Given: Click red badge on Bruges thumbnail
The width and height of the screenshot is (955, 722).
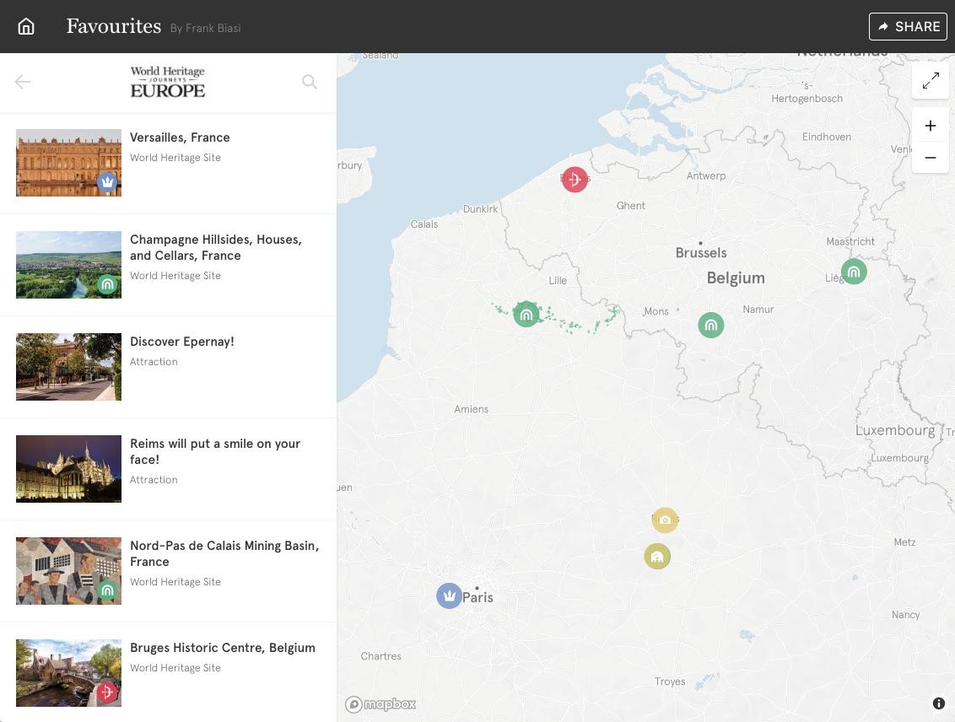Looking at the screenshot, I should pos(107,692).
